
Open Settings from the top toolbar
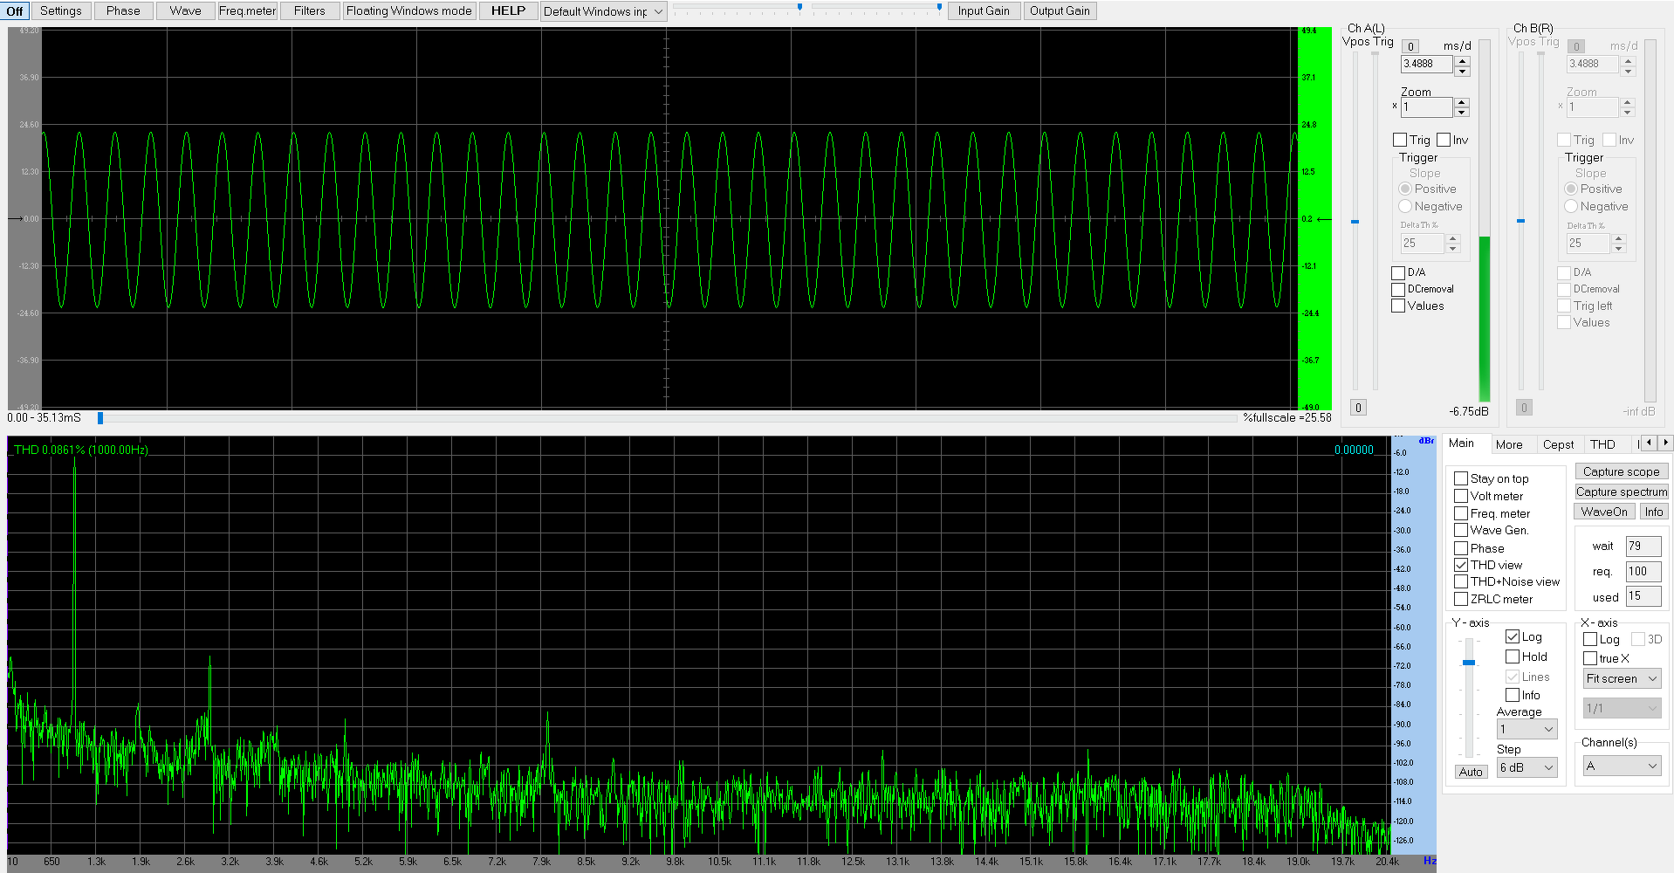pyautogui.click(x=61, y=10)
